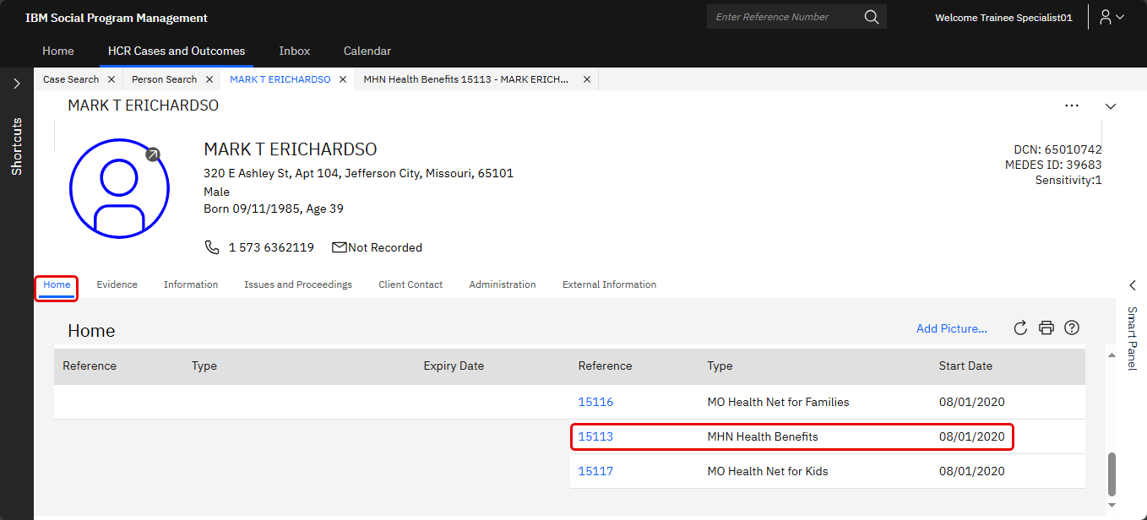Click the DCN: 65010742 text

(1057, 149)
